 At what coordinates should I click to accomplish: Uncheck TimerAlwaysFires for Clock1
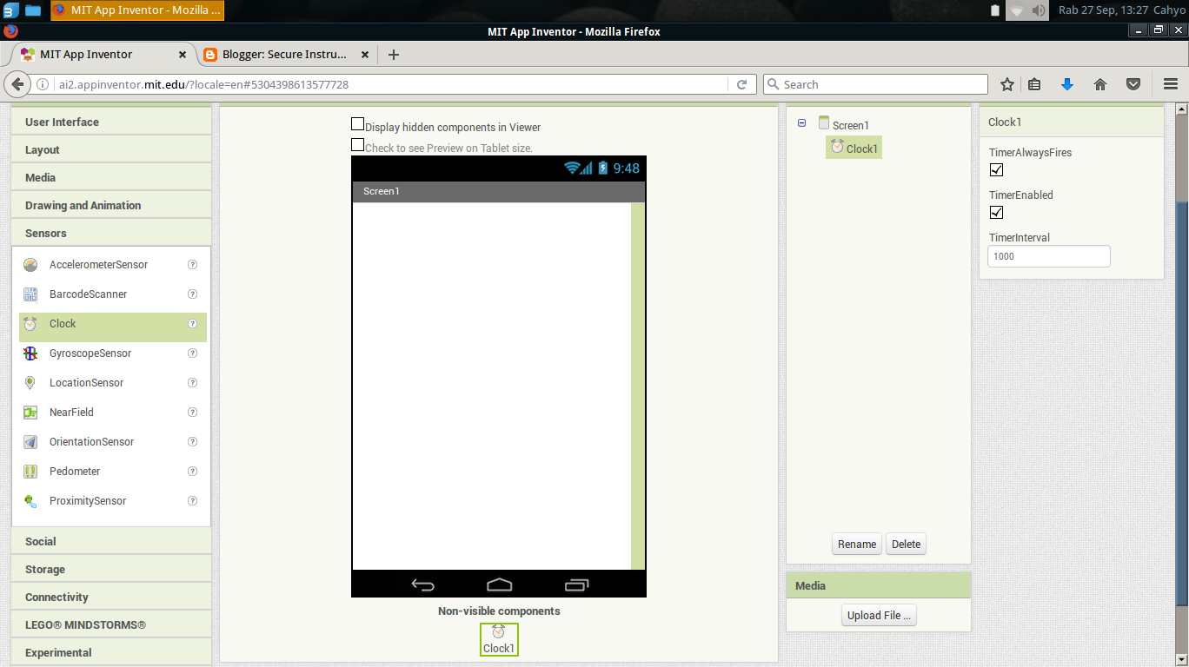click(996, 169)
